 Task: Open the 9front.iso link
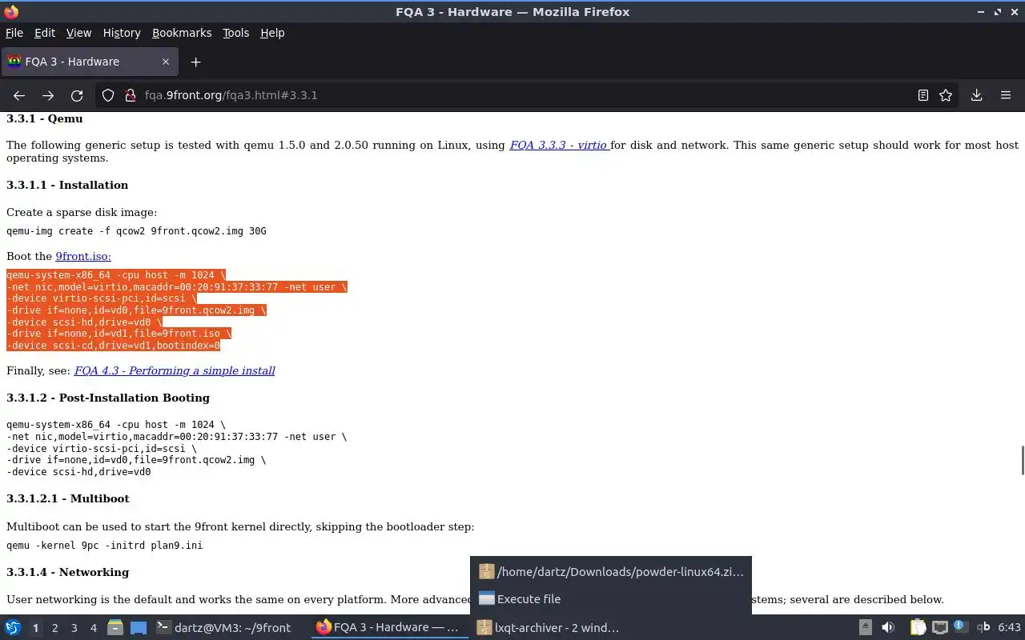(83, 256)
